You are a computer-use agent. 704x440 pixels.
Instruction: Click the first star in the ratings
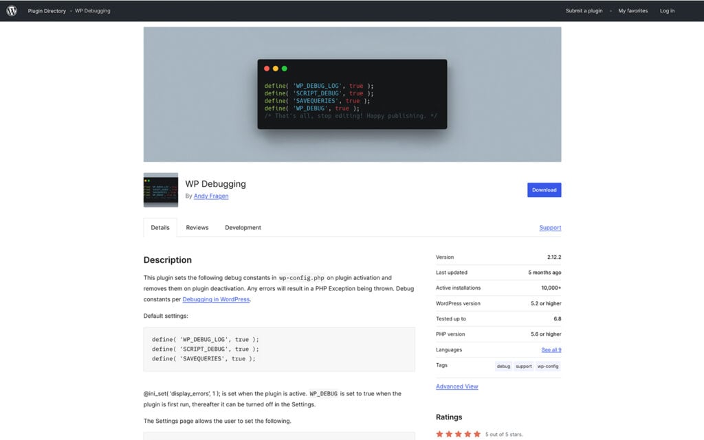point(440,433)
